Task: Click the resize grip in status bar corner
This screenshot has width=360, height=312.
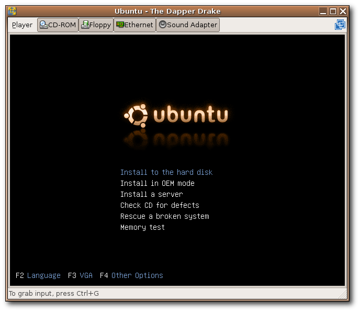Action: (343, 294)
